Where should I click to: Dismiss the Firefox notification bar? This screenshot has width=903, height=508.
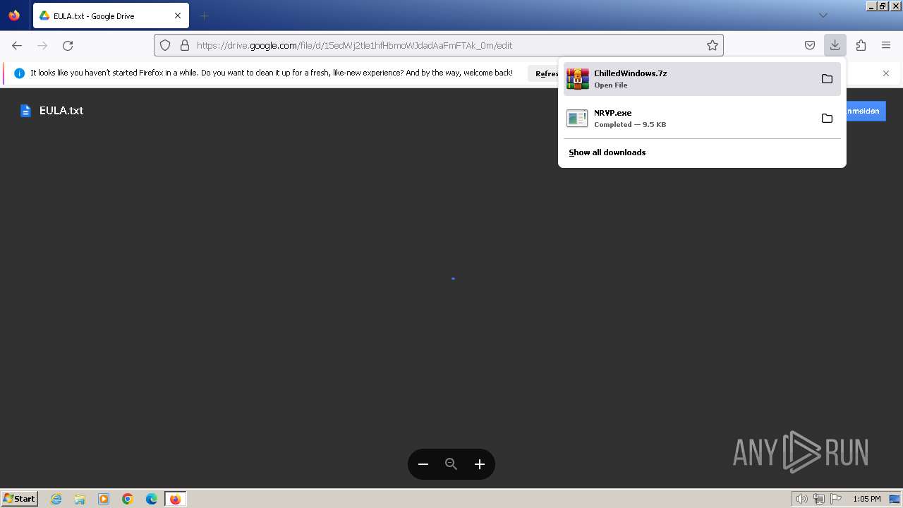tap(886, 73)
